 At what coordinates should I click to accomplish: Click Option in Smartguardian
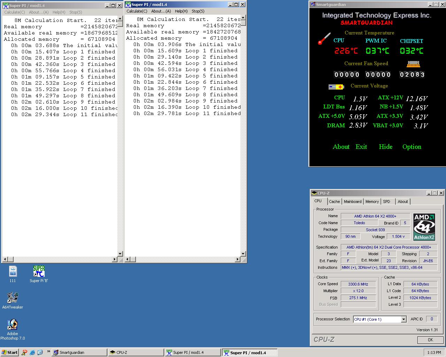click(x=412, y=147)
